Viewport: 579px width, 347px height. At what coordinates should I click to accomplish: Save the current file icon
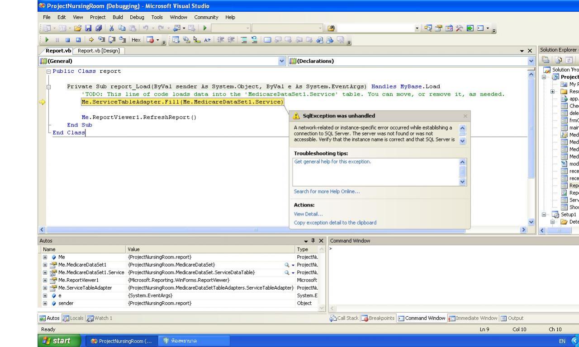pos(88,28)
